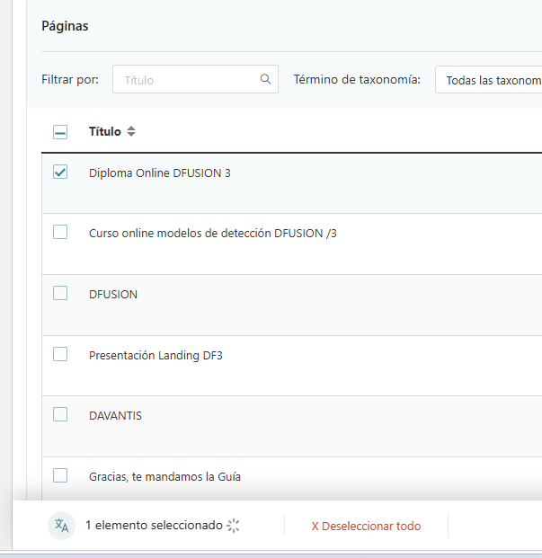542x558 pixels.
Task: Open the Todas las taxonomías dropdown
Action: pos(490,80)
